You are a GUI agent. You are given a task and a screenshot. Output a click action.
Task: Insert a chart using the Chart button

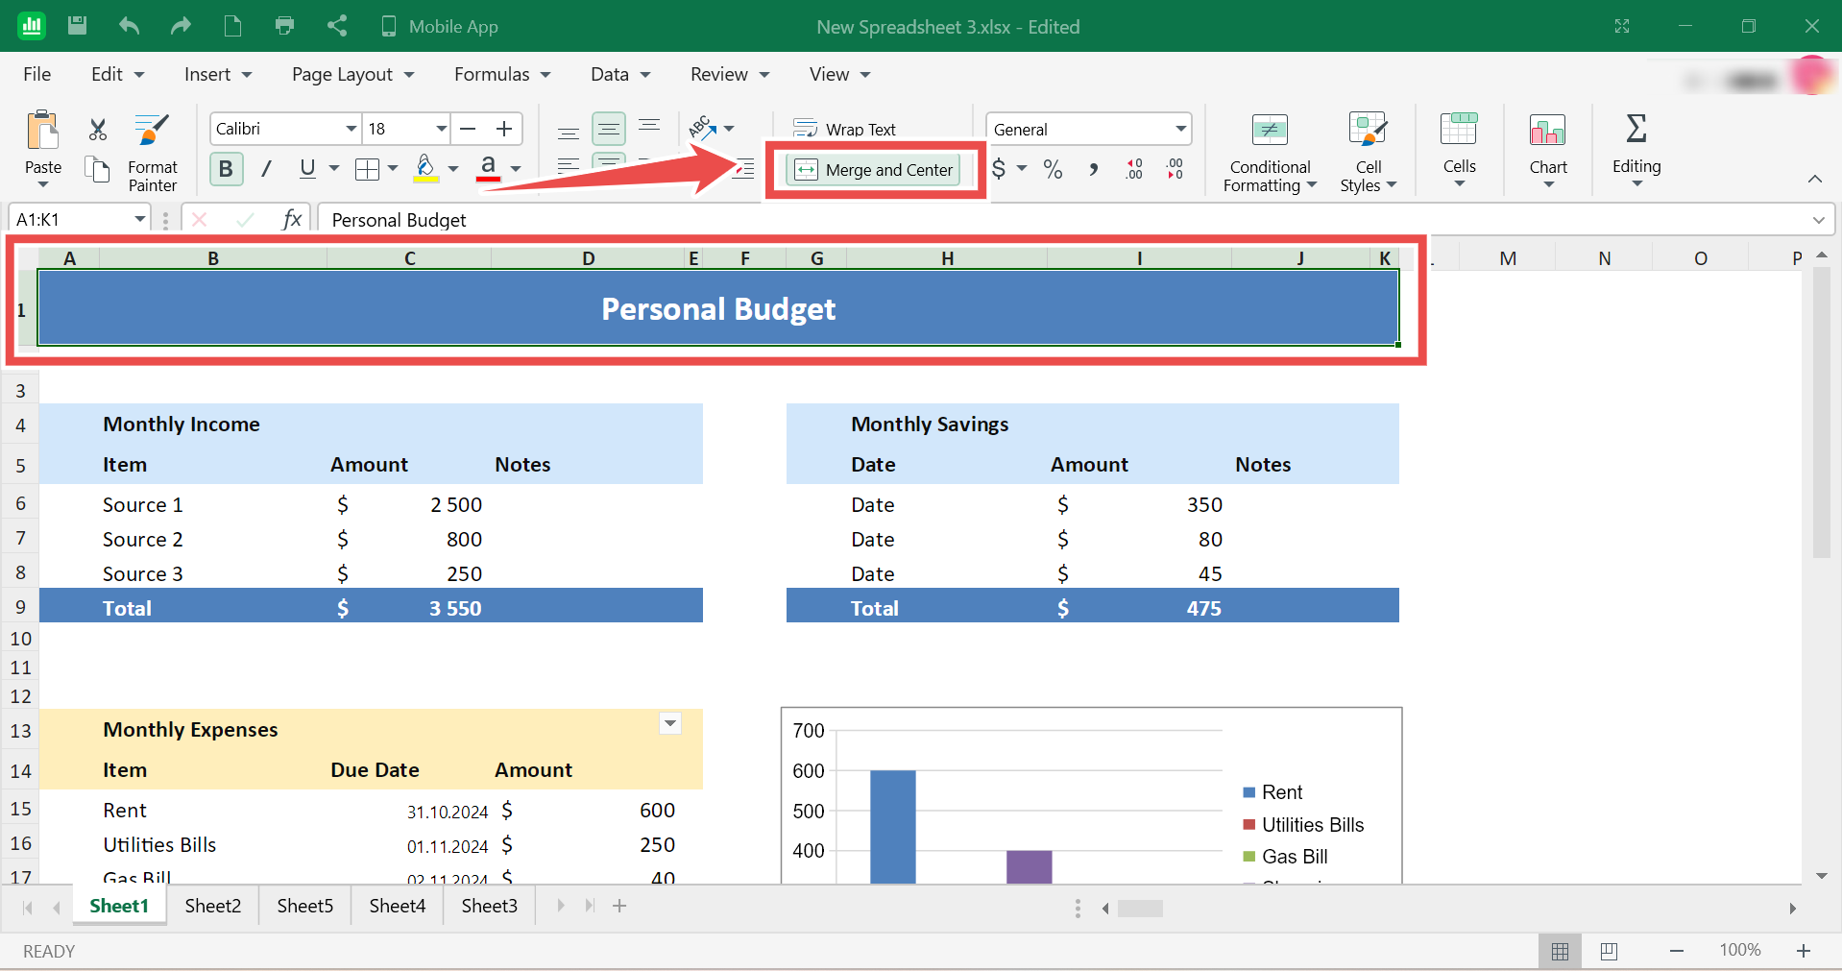(1548, 149)
